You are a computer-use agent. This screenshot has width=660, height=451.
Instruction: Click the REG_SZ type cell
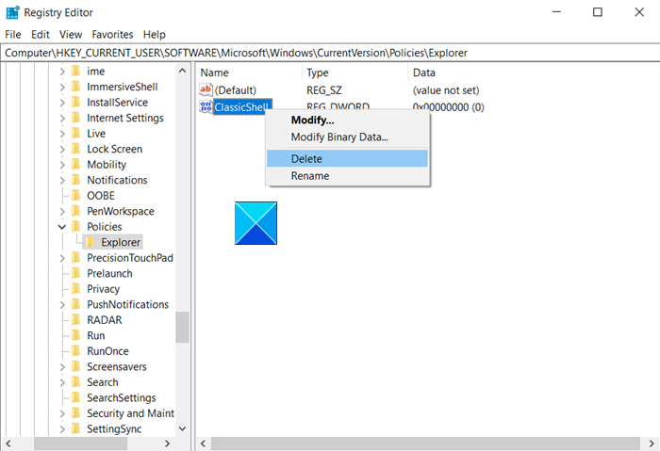324,90
